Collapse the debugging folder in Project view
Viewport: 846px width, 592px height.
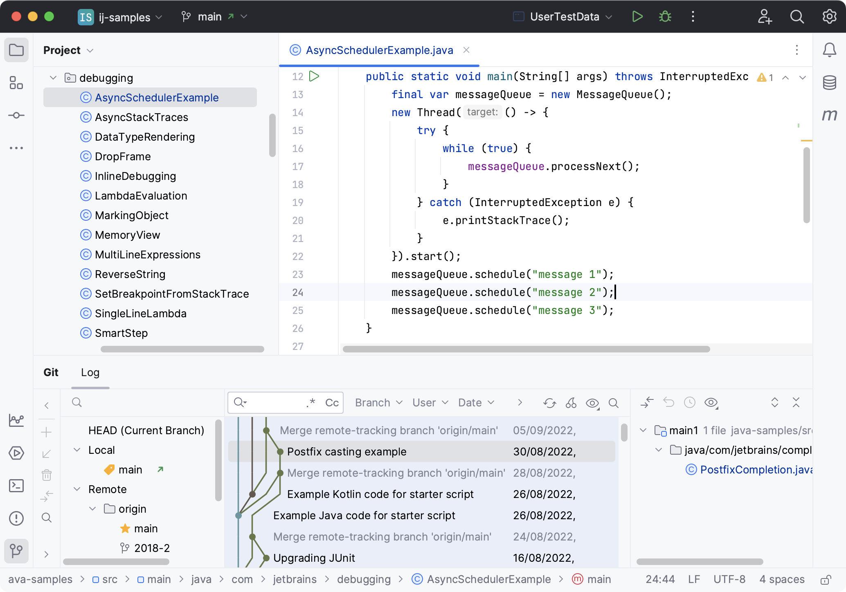[53, 78]
